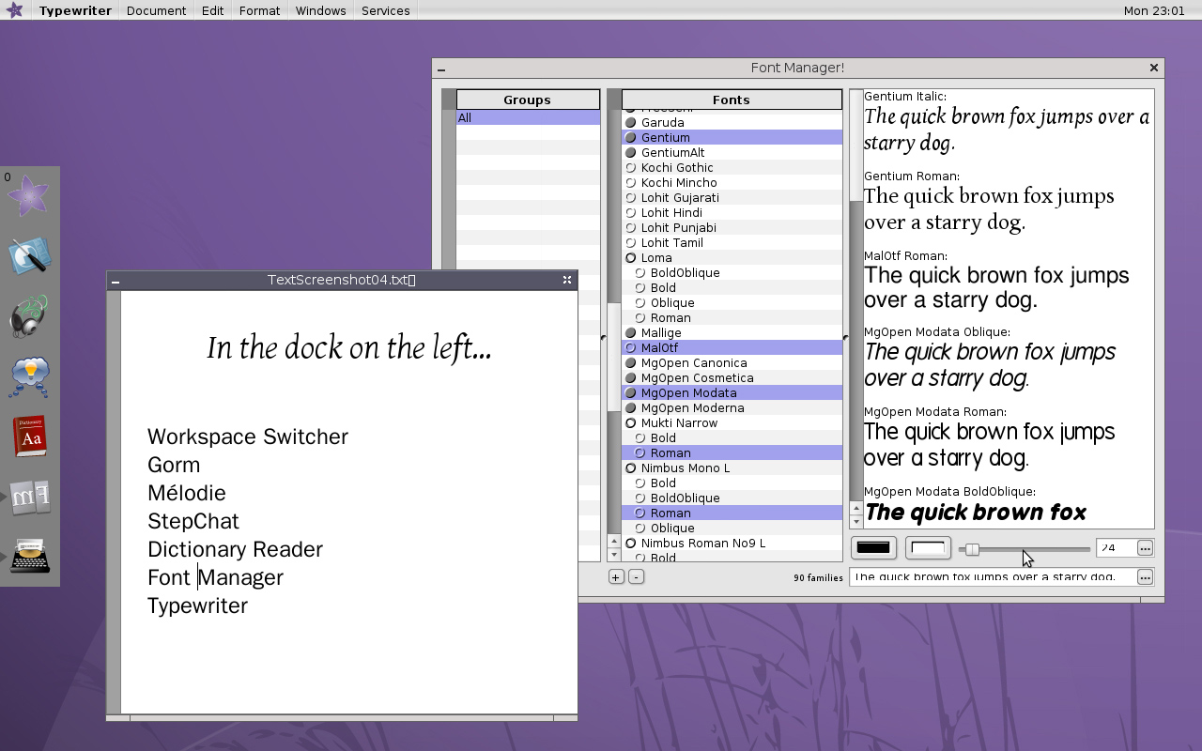Collapse the Nimbus Roman No9 L family
This screenshot has height=751, width=1202.
631,544
